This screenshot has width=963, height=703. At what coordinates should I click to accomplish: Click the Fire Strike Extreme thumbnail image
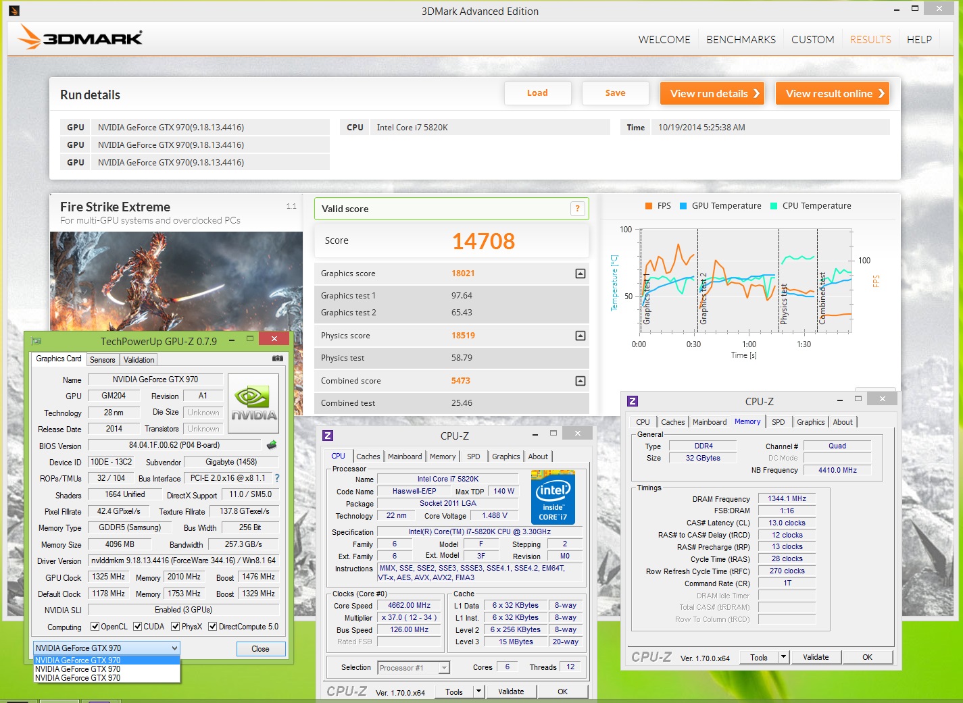(x=176, y=281)
